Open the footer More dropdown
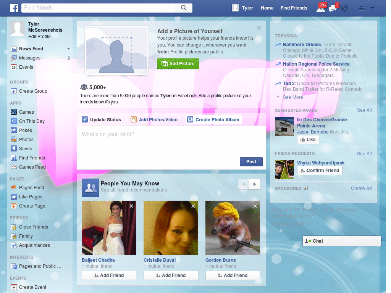This screenshot has width=391, height=293. (x=307, y=216)
